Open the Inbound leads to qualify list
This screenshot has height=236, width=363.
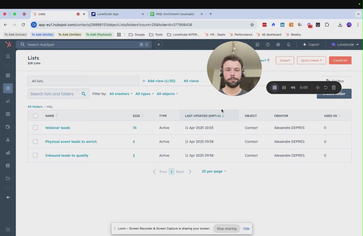tap(67, 155)
